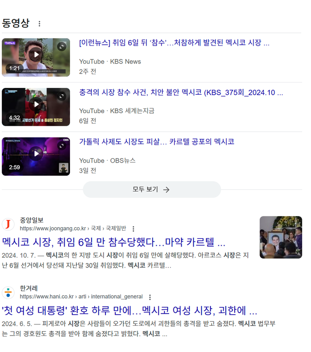
Task: Click the 중앙일보 article thumbnail image
Action: [x=280, y=237]
